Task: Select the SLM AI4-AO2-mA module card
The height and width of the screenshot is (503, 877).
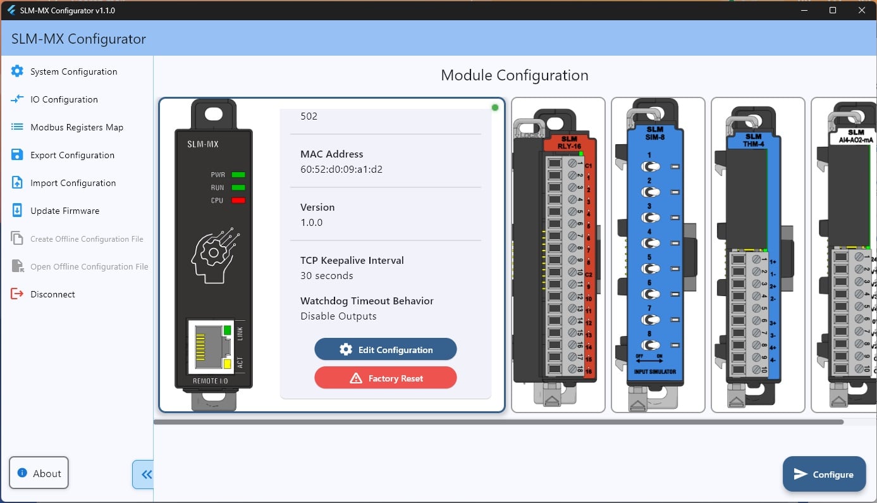Action: tap(844, 255)
